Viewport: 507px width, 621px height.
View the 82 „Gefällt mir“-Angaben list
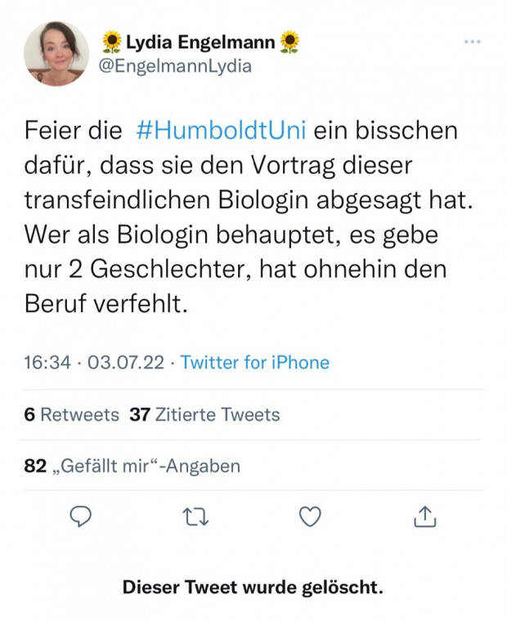point(132,466)
